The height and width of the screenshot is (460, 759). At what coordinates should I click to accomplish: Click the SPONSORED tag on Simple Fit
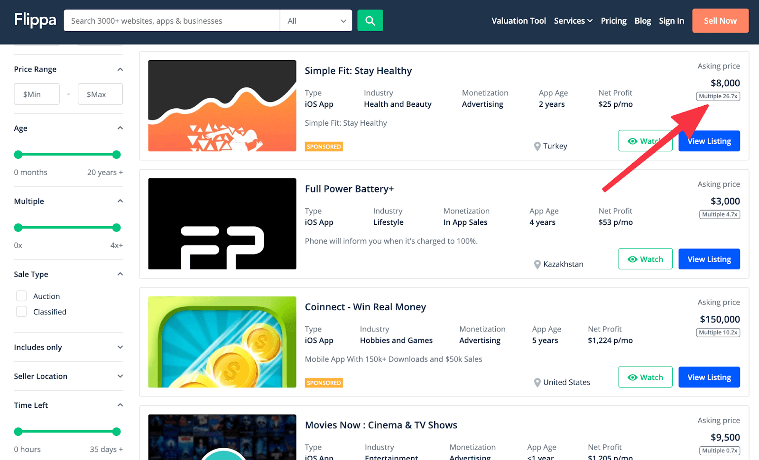(324, 147)
